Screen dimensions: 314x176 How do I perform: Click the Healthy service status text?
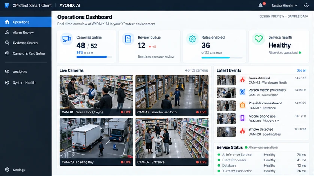(279, 45)
